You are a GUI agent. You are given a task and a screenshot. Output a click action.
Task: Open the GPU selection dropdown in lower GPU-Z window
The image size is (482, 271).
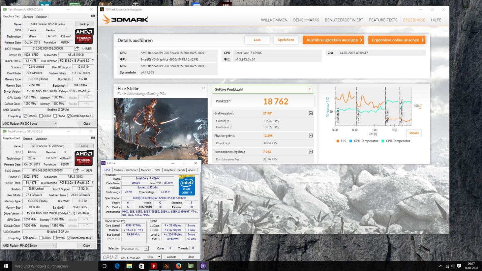coord(29,246)
